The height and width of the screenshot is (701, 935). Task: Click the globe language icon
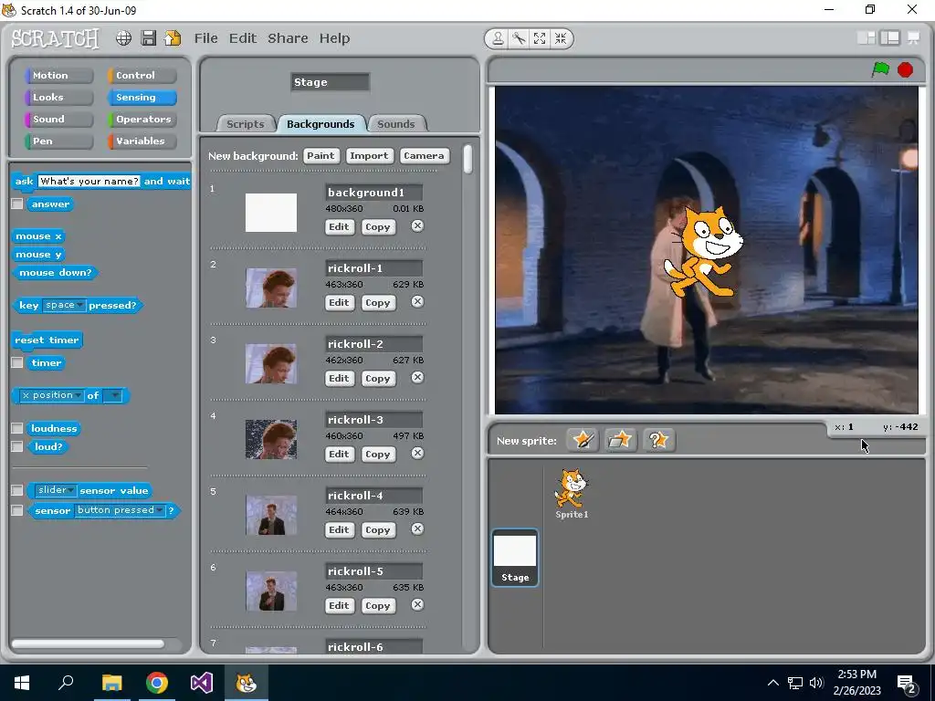pyautogui.click(x=123, y=38)
